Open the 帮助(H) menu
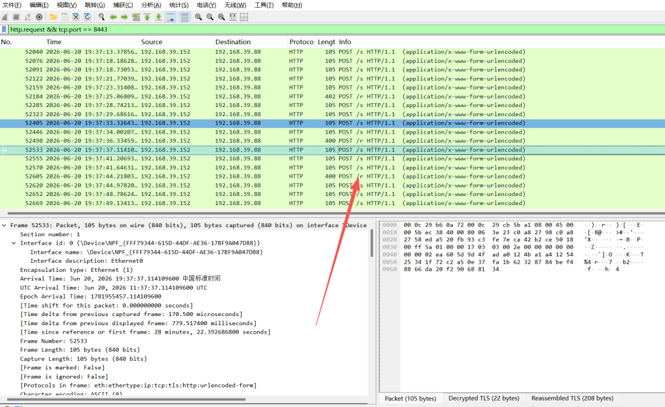 [x=292, y=5]
